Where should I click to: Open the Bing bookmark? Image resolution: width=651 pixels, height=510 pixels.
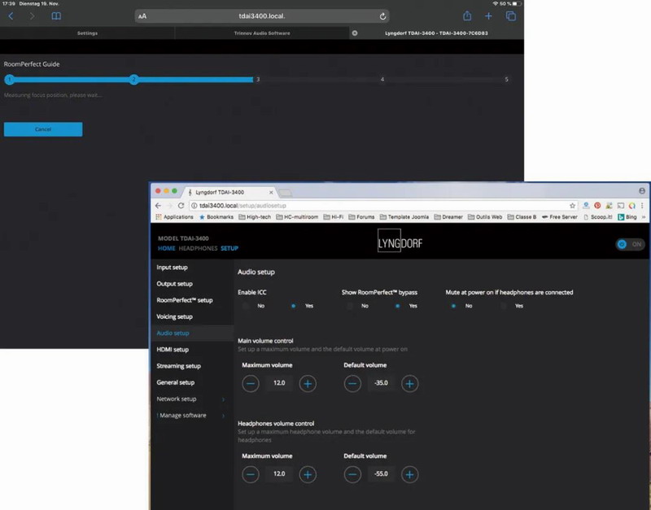pyautogui.click(x=627, y=217)
